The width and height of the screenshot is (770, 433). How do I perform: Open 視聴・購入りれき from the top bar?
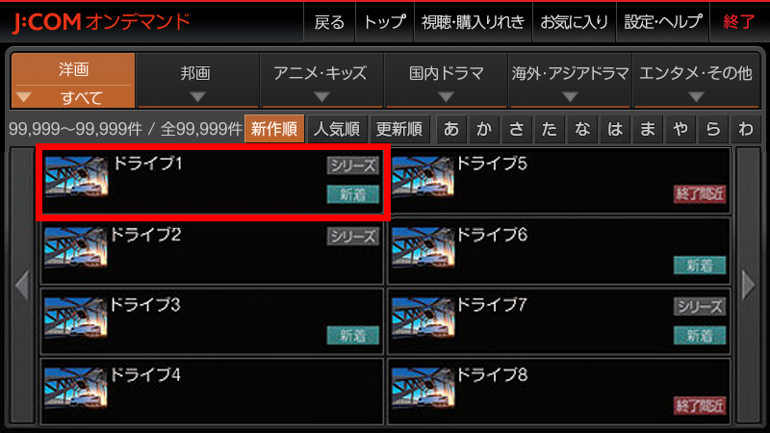coord(473,22)
